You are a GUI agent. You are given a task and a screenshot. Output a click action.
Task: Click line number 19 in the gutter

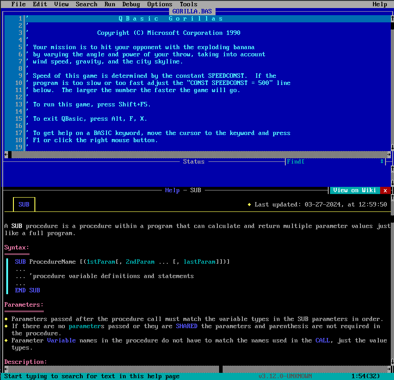point(19,148)
